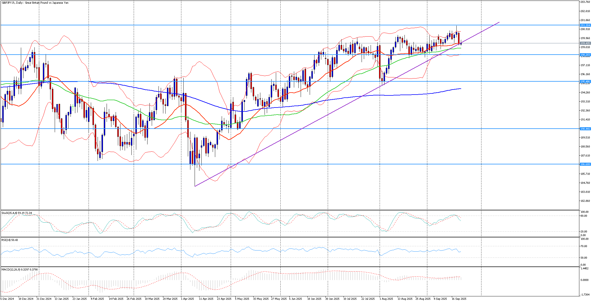Select the 1 Aug 2025 date label

(386, 299)
